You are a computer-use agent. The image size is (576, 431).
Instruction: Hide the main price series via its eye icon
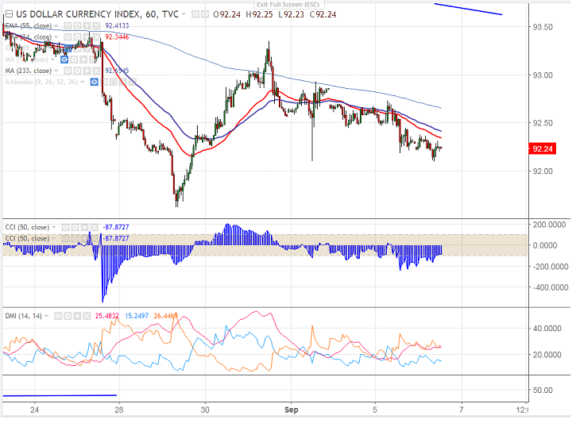point(195,14)
